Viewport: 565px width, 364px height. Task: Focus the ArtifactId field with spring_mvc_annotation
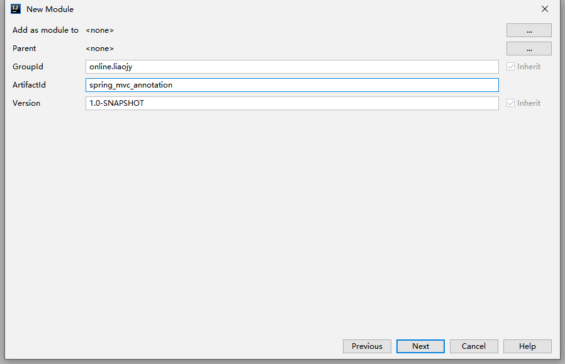point(292,85)
